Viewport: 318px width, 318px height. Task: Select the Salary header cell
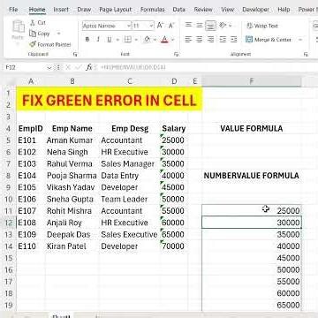tap(174, 128)
